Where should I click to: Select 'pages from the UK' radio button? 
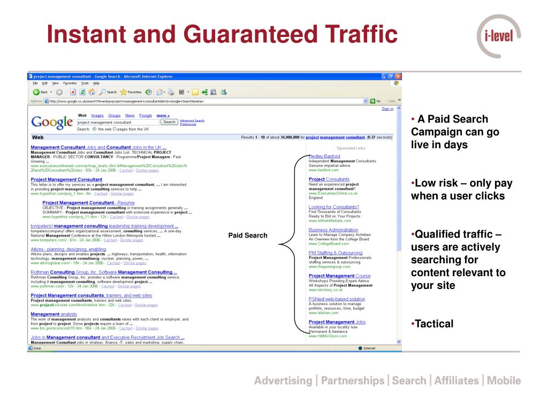115,130
